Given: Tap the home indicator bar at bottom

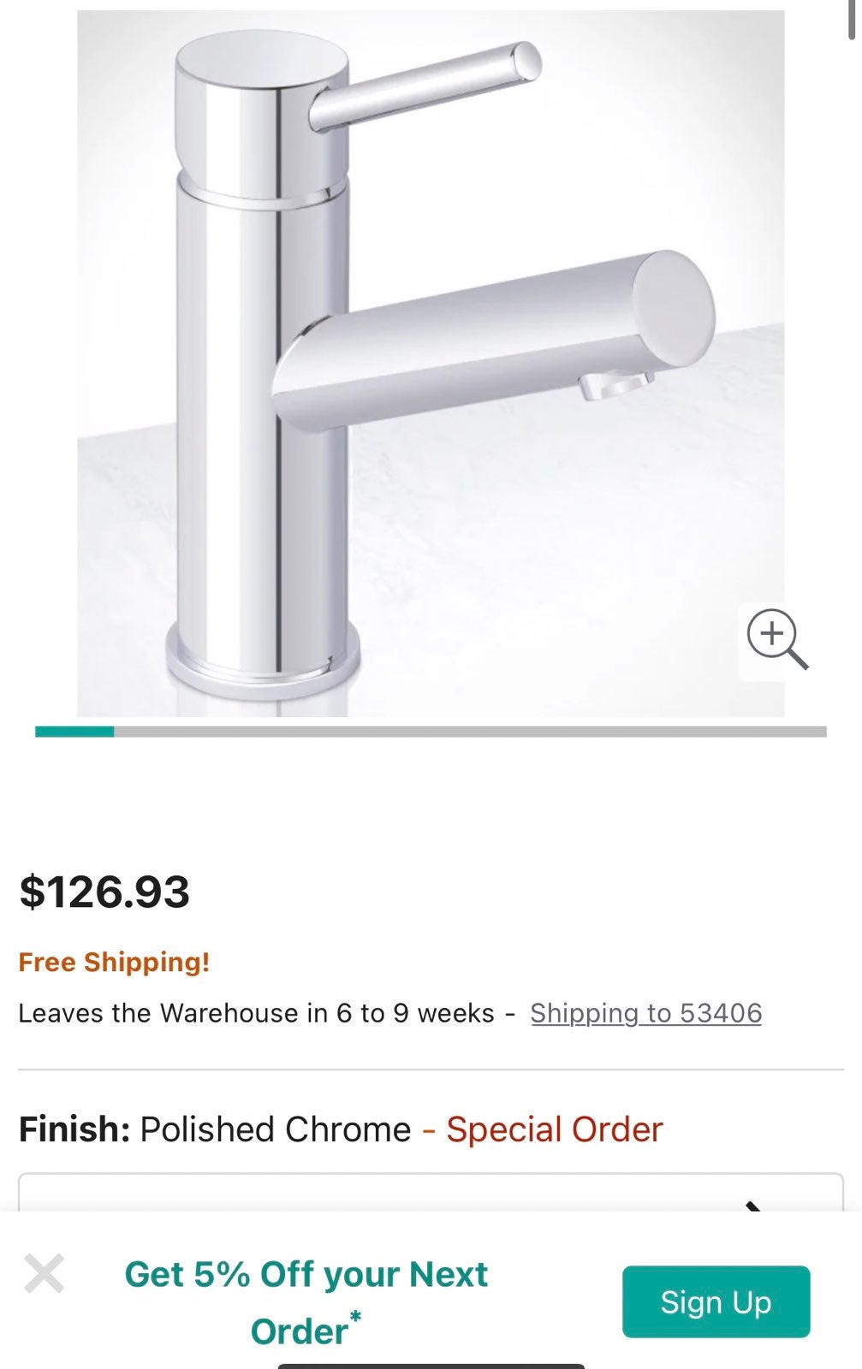Looking at the screenshot, I should pyautogui.click(x=431, y=1366).
